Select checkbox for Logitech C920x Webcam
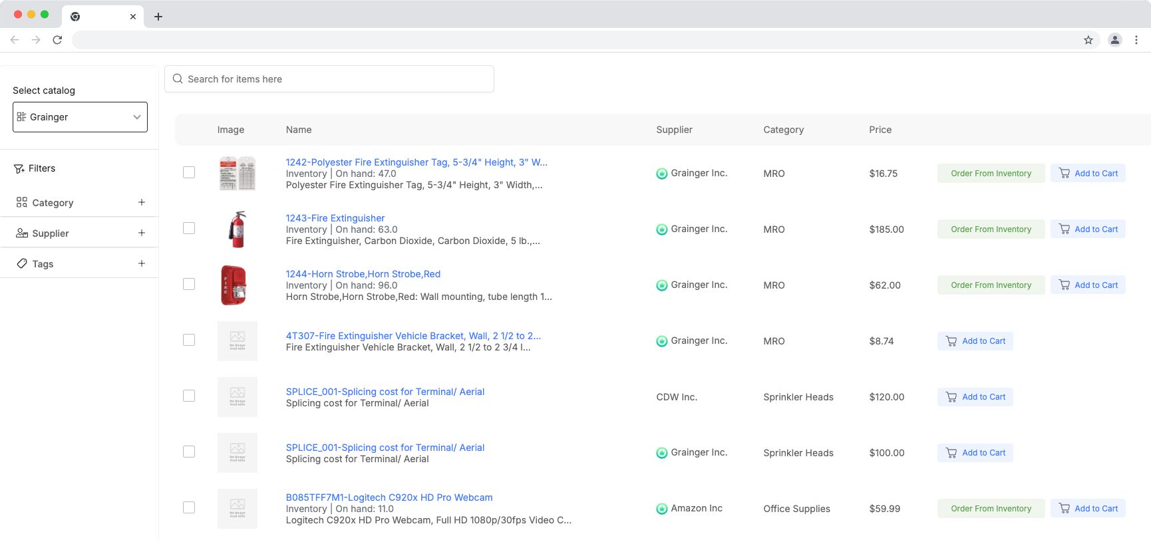Viewport: 1151px width, 542px height. coord(189,507)
